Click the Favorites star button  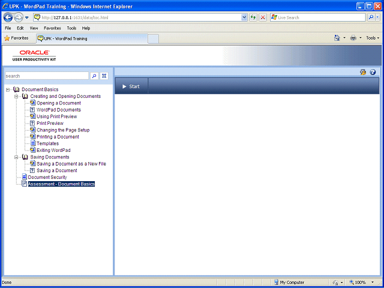[x=16, y=38]
